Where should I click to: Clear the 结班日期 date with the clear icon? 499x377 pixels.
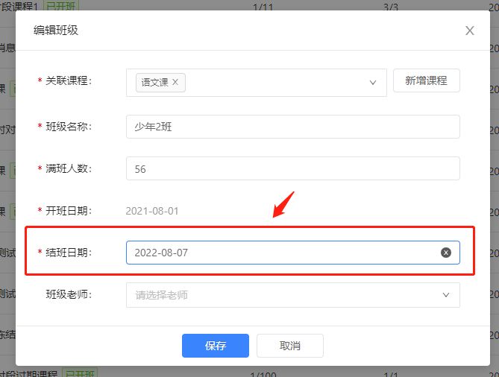click(446, 253)
